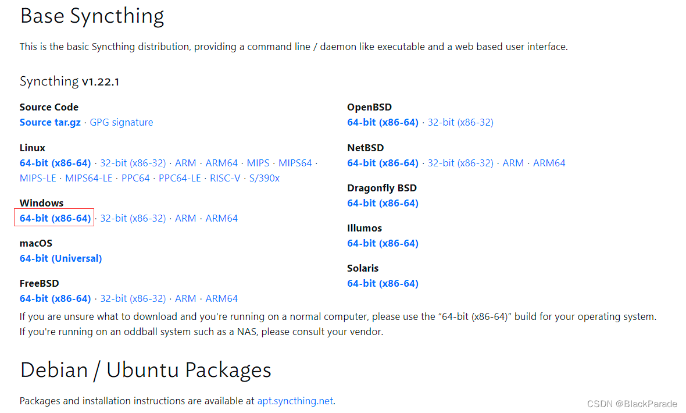Viewport: 686px width, 413px height.
Task: Click the Source Code section label
Action: 49,107
